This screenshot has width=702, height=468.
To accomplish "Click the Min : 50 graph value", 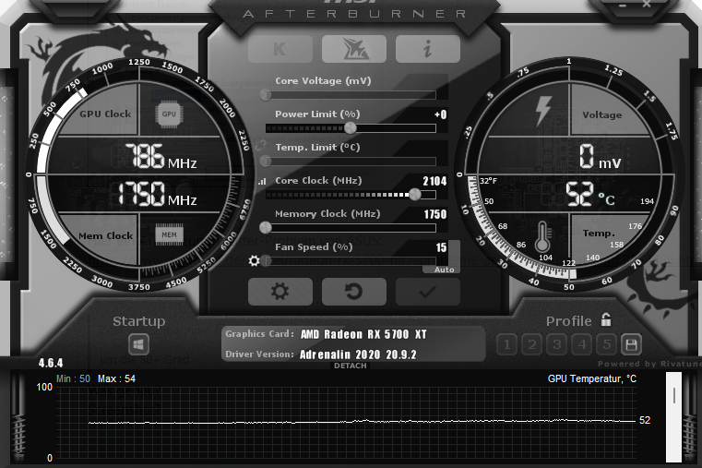I will click(x=73, y=378).
